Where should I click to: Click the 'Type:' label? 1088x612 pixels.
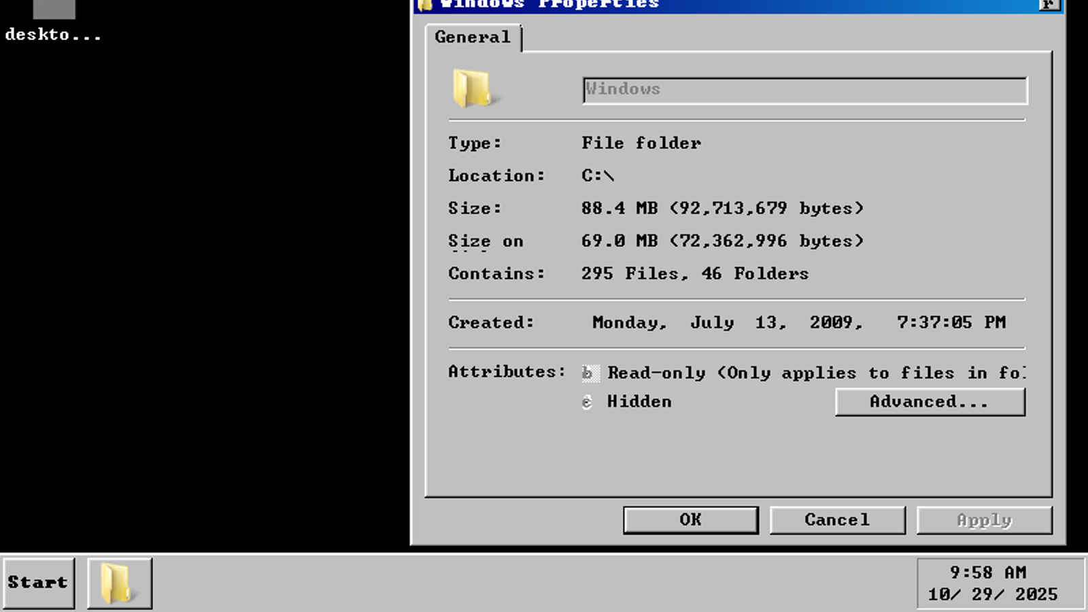[475, 143]
